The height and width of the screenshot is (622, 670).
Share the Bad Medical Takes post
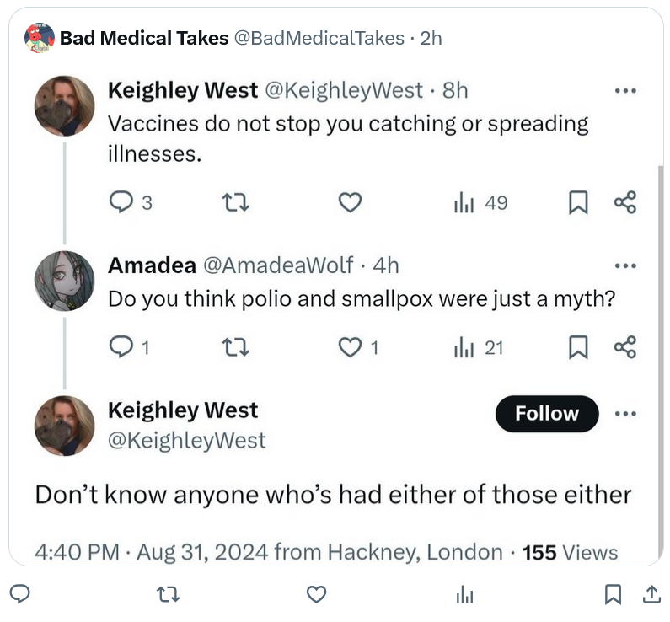pos(651,595)
